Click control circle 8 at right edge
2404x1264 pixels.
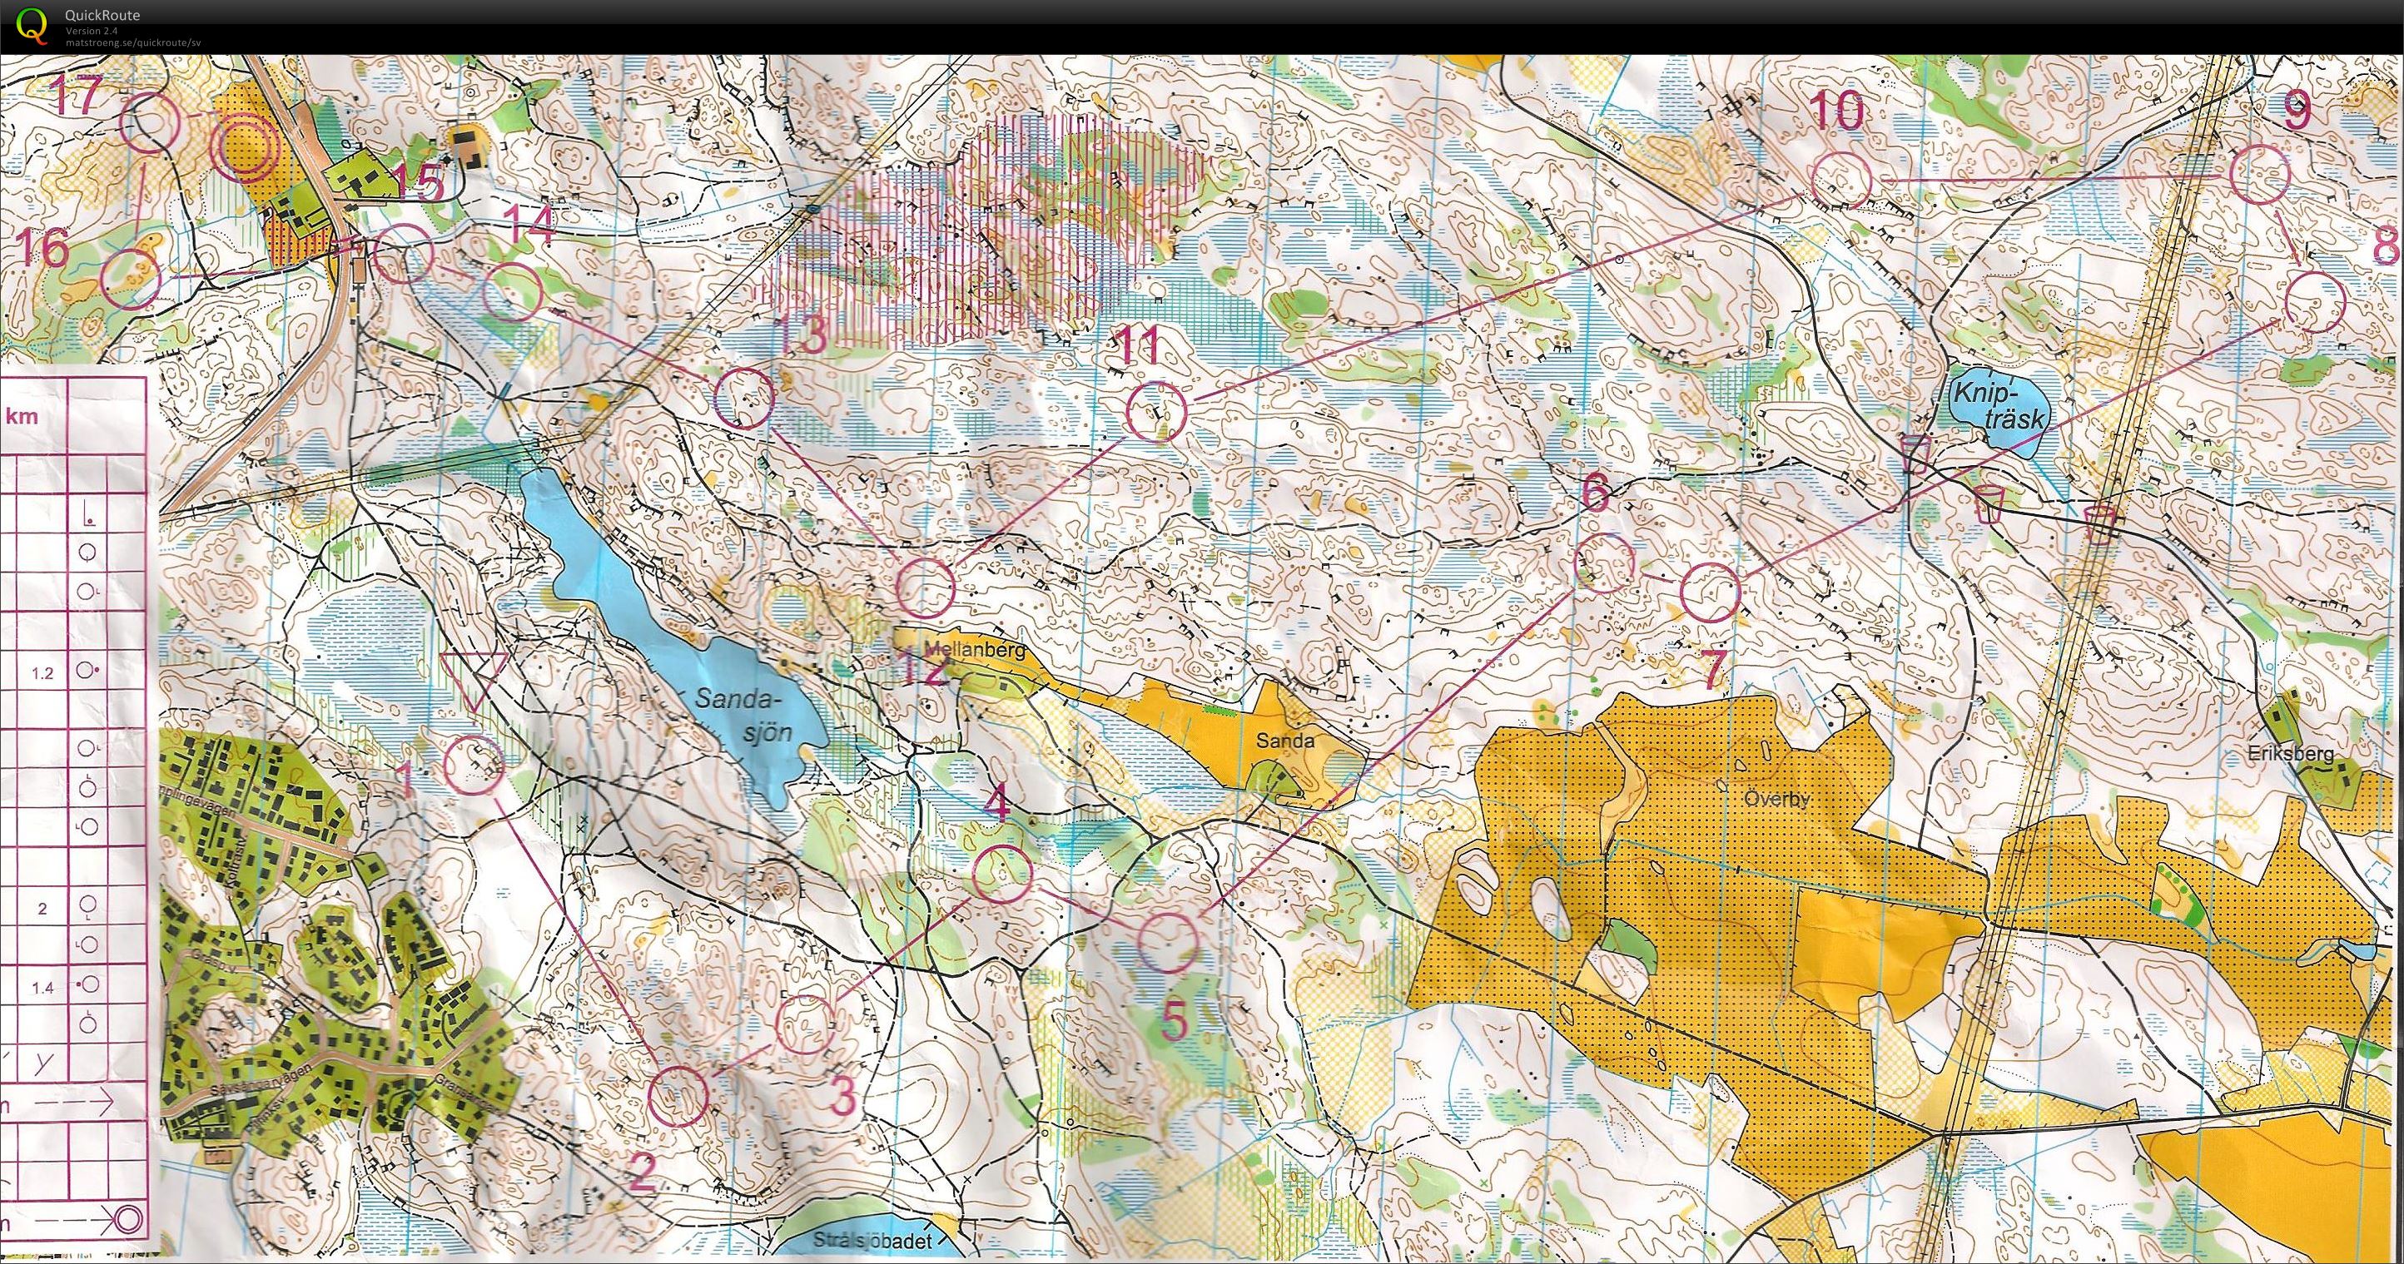(x=2317, y=300)
